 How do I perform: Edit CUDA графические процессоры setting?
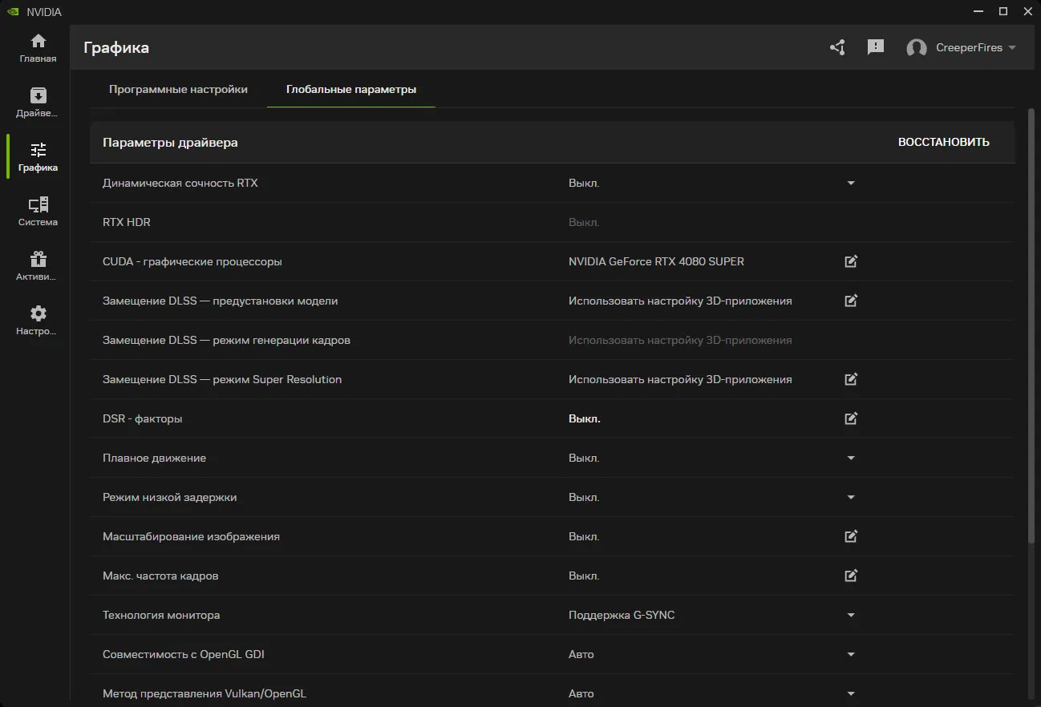851,261
